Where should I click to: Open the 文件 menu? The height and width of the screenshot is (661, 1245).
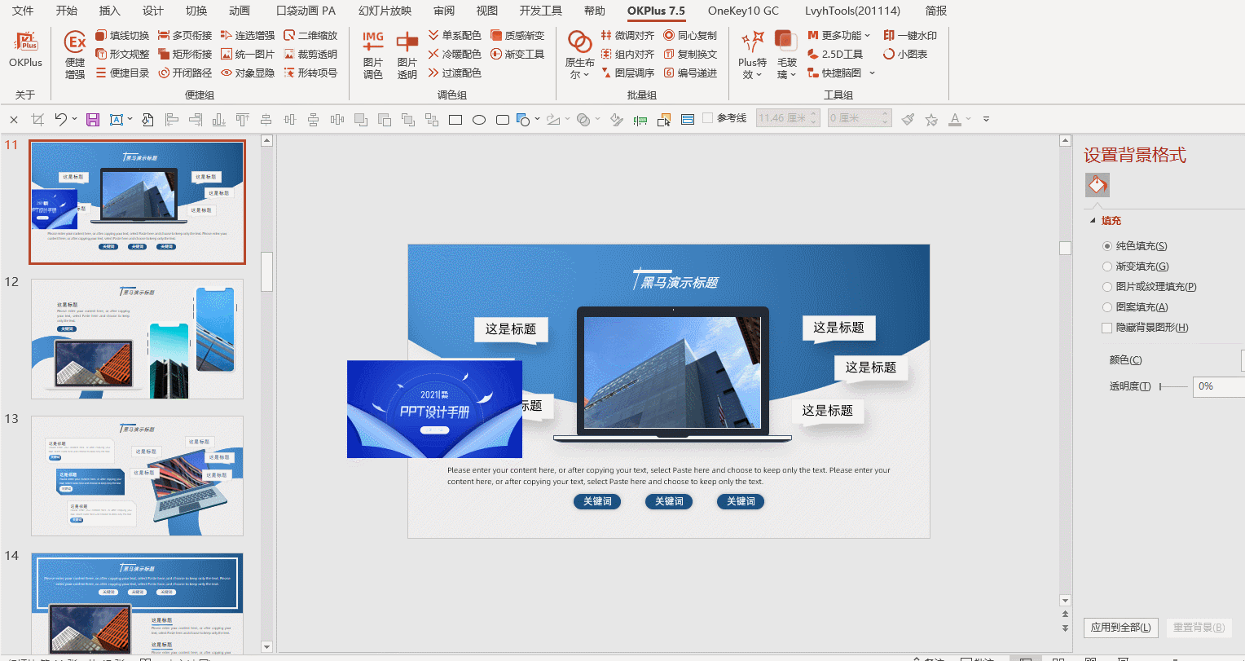click(x=24, y=11)
